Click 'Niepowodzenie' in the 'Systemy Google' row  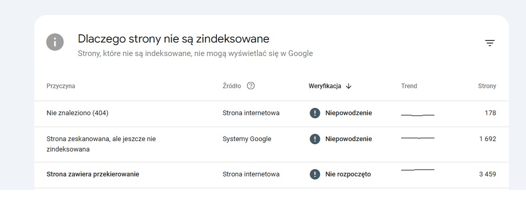tap(349, 139)
